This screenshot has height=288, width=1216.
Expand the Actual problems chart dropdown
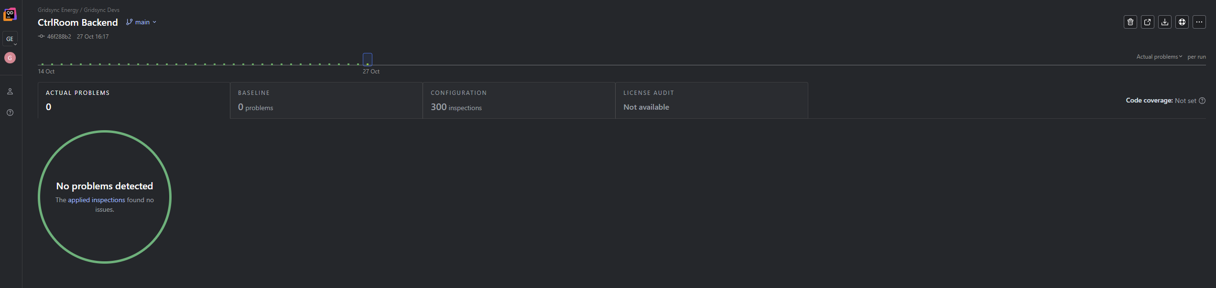pos(1159,57)
